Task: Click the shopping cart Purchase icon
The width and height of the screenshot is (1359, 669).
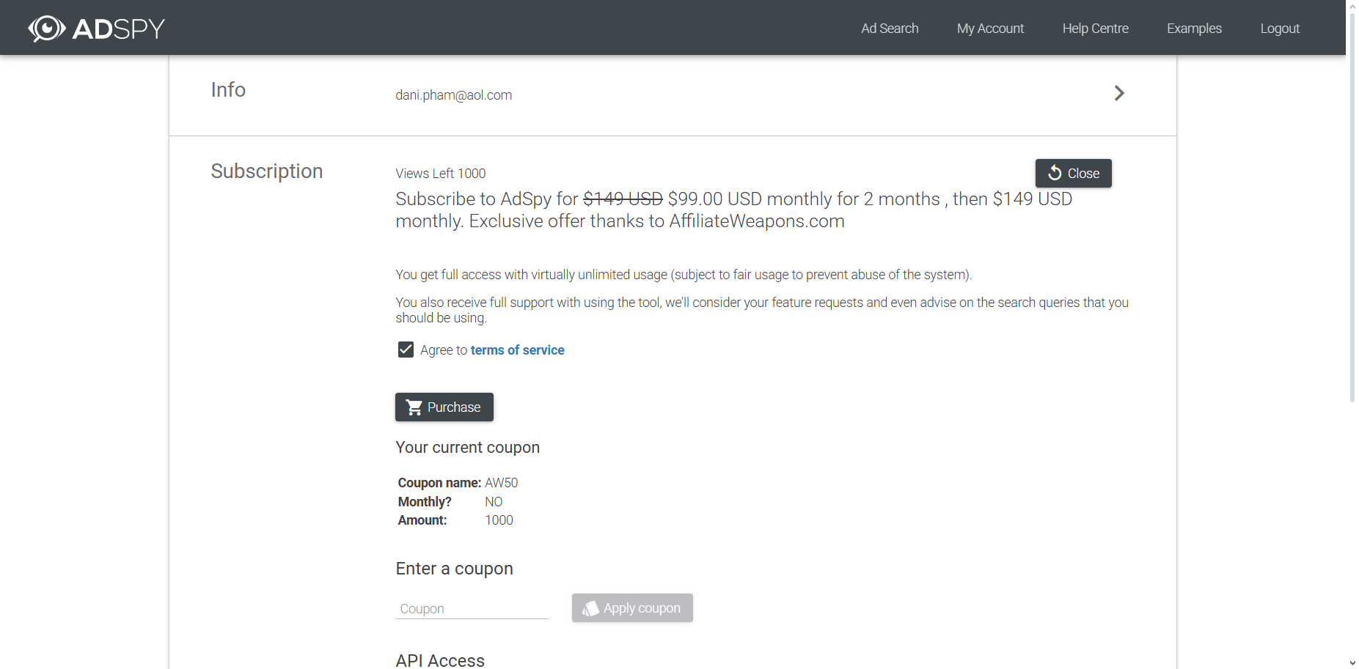Action: 414,407
